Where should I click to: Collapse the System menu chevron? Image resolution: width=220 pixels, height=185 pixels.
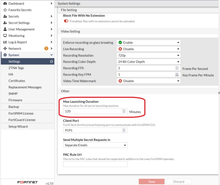[x=51, y=55]
